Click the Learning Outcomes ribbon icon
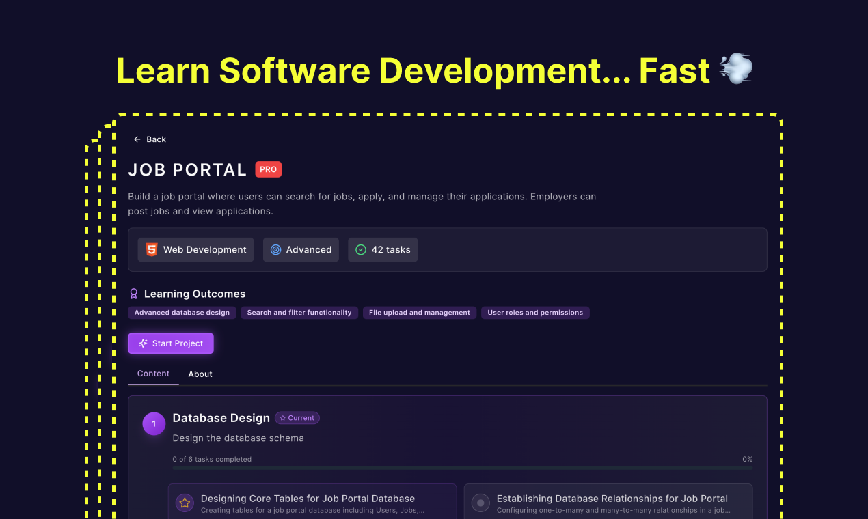Viewport: 868px width, 519px height. pos(134,294)
